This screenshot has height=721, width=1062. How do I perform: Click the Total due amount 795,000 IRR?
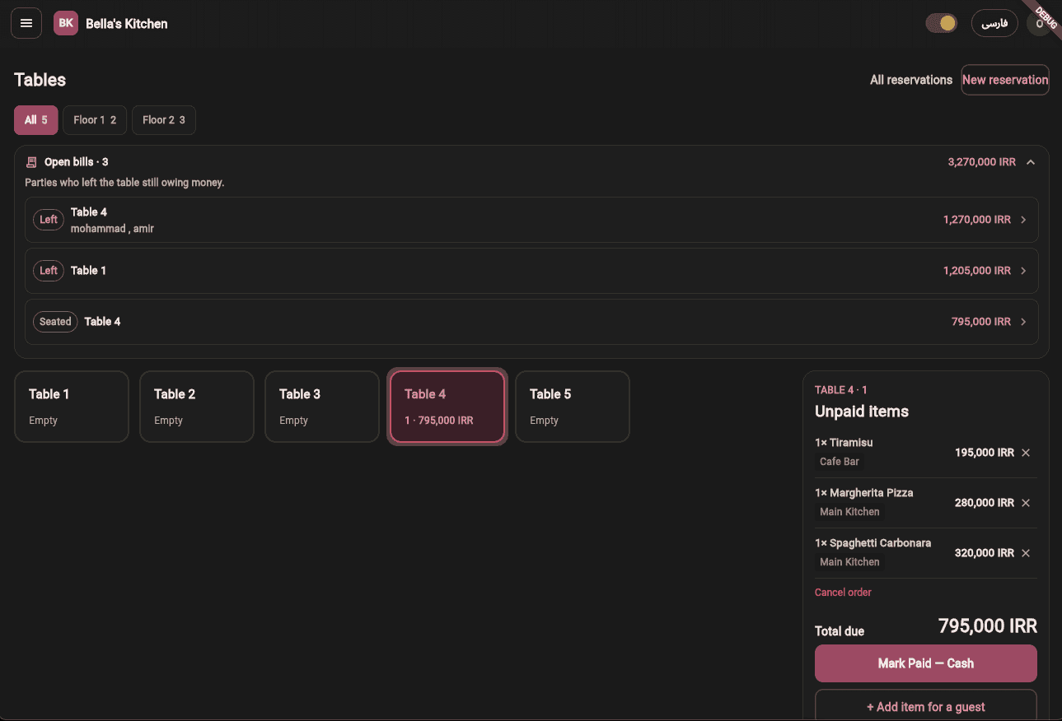tap(988, 626)
